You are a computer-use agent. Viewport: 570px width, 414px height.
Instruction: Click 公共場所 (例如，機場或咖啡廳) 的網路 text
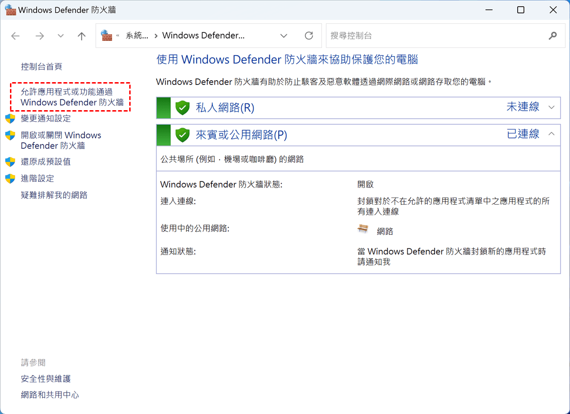pos(232,160)
